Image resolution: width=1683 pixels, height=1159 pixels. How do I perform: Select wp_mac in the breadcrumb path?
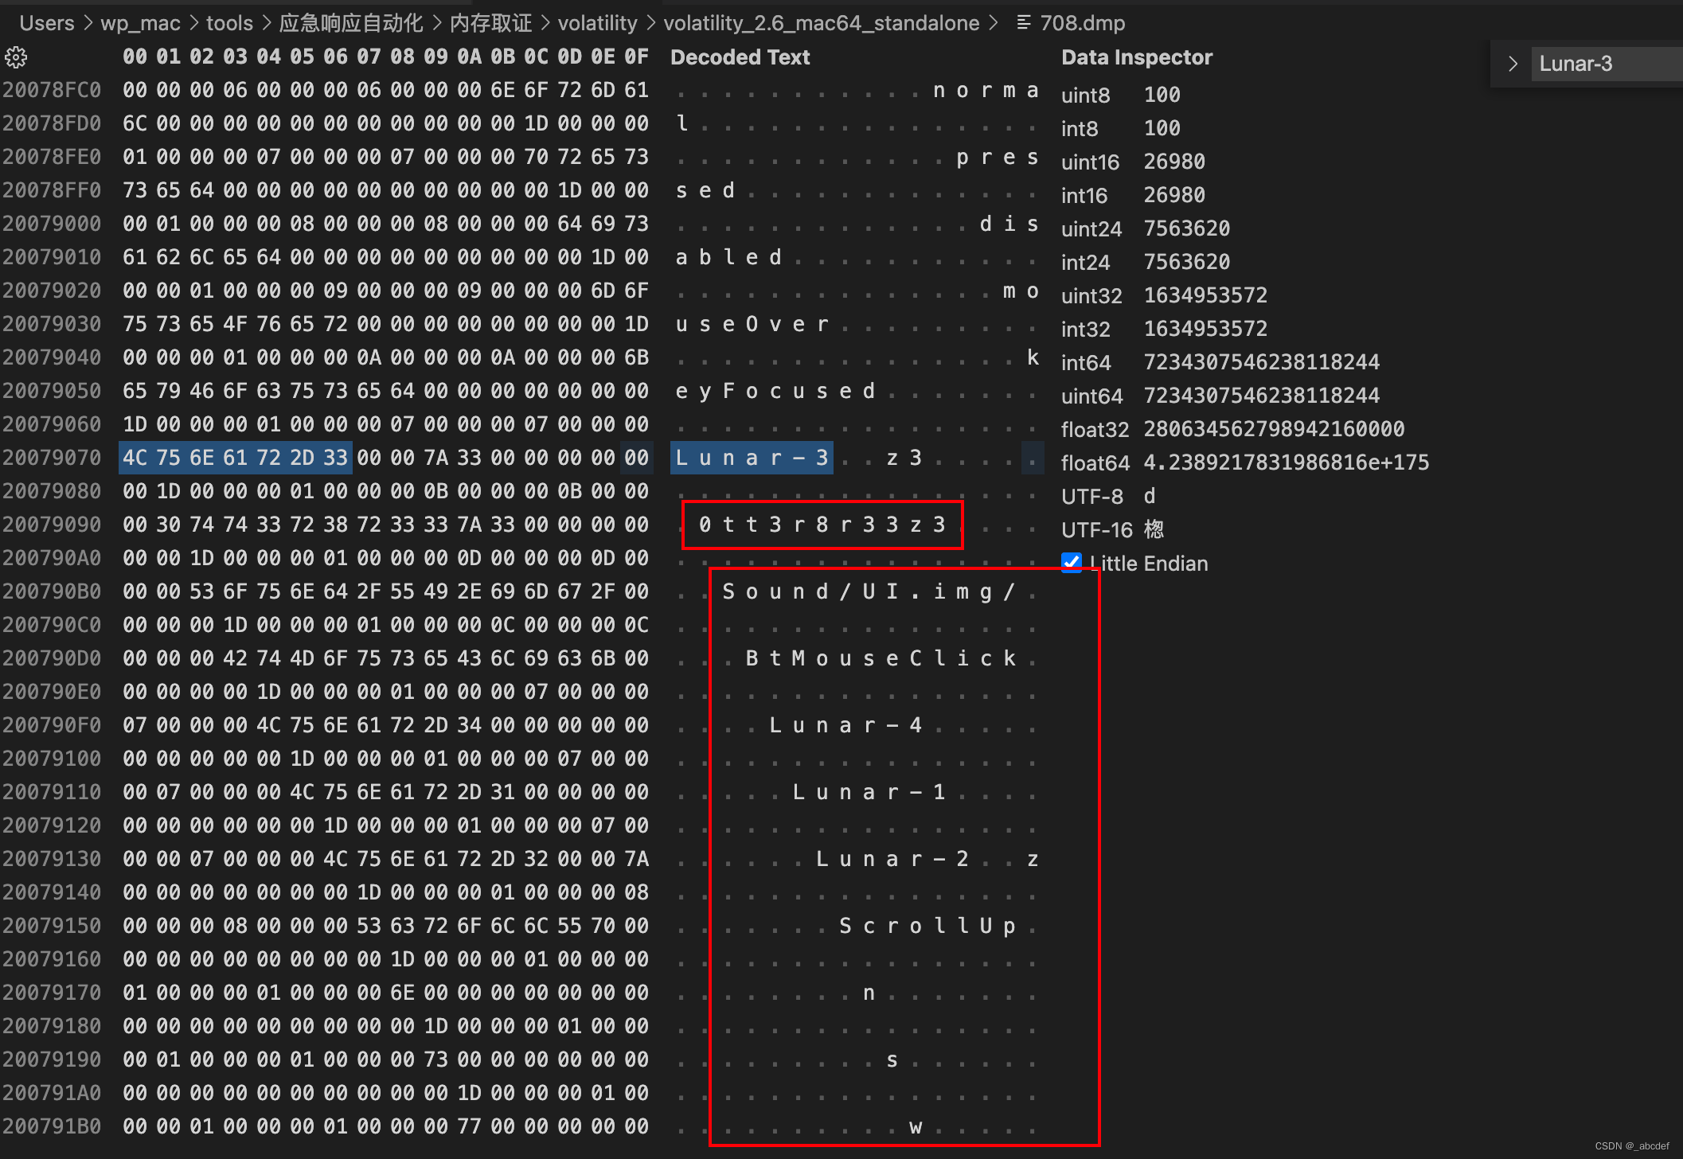140,23
